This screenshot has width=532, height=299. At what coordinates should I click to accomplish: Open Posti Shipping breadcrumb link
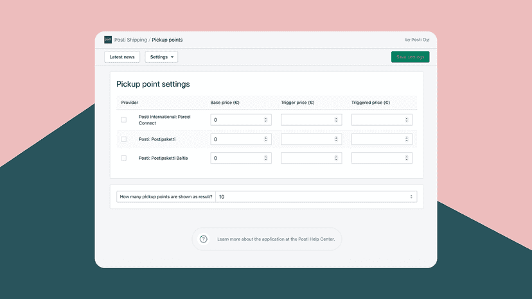[x=130, y=40]
